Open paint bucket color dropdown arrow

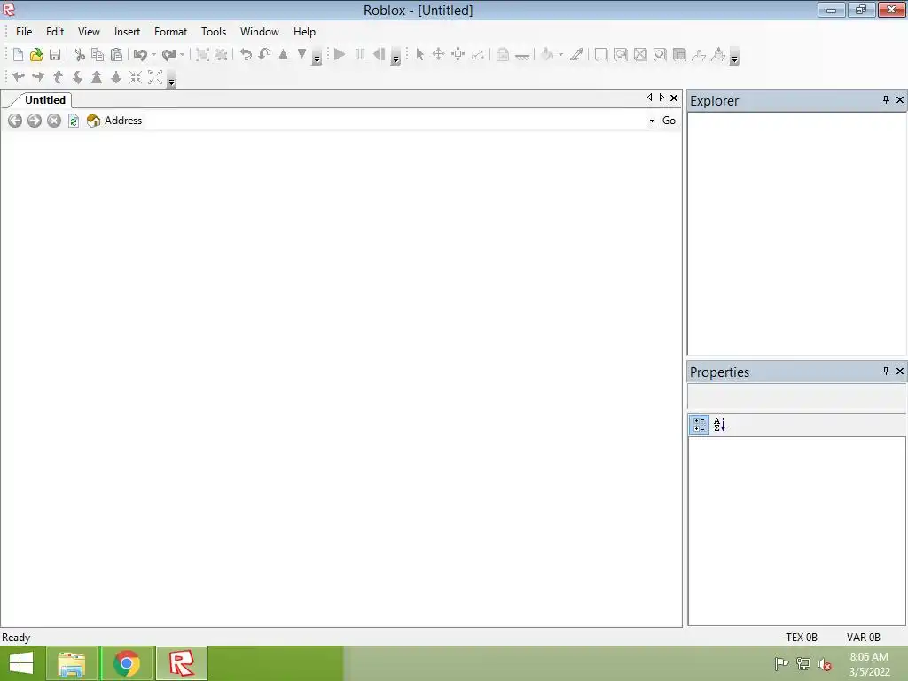(x=560, y=54)
